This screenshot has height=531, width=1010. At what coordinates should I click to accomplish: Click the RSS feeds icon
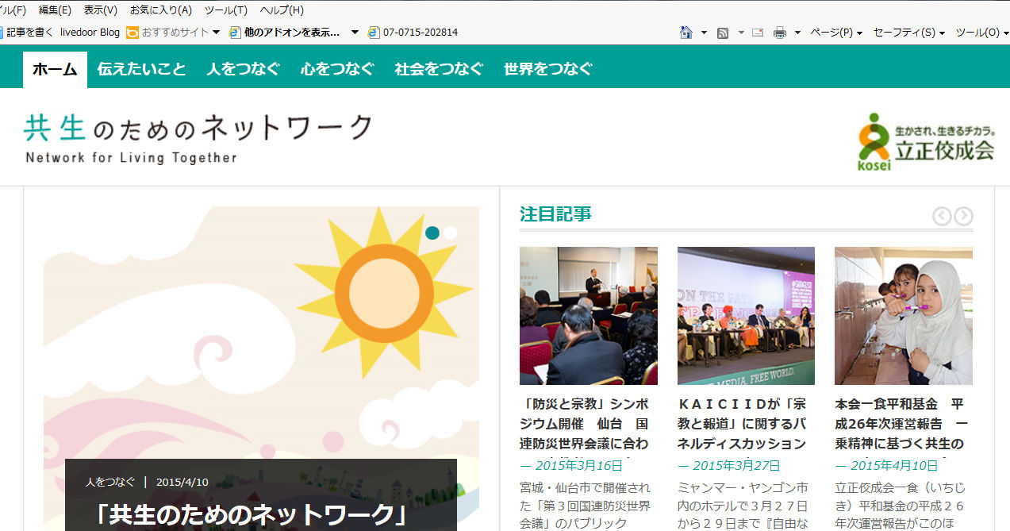click(x=723, y=33)
